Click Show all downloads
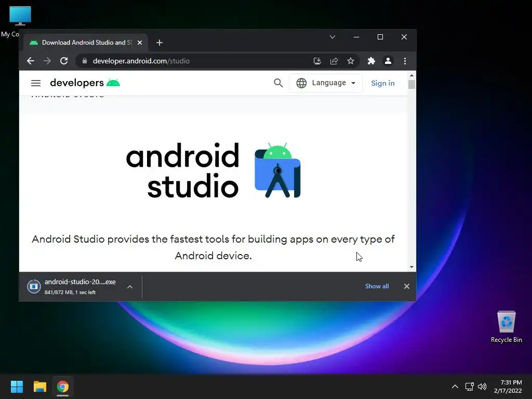 (377, 286)
